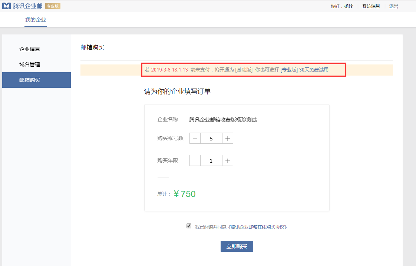Click the total price ¥750
The width and height of the screenshot is (416, 266).
point(185,194)
